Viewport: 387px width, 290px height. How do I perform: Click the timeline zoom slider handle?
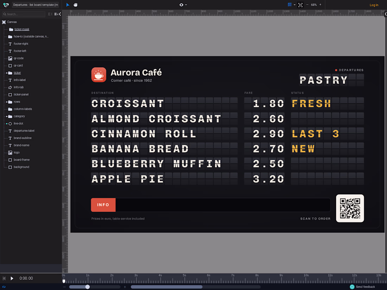click(87, 287)
